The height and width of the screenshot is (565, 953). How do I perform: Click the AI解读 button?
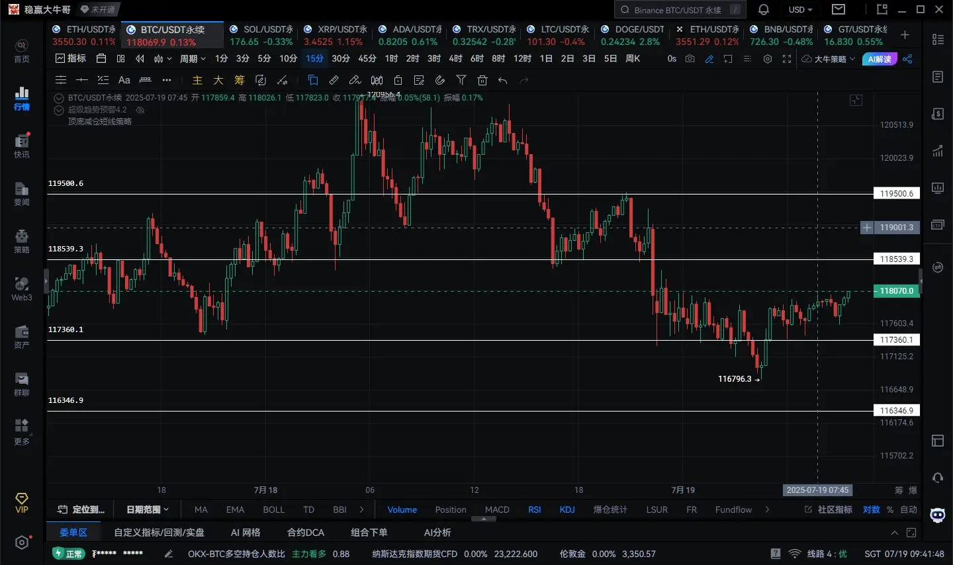tap(880, 59)
